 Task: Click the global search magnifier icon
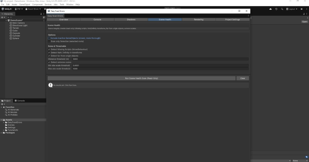282,9
